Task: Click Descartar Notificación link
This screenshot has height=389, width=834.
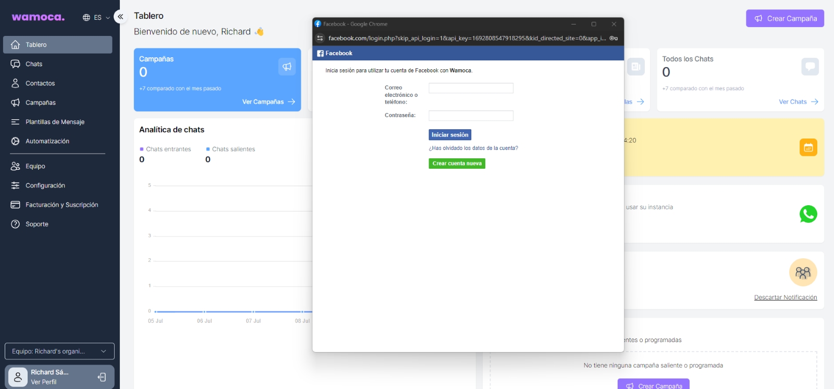Action: point(785,297)
